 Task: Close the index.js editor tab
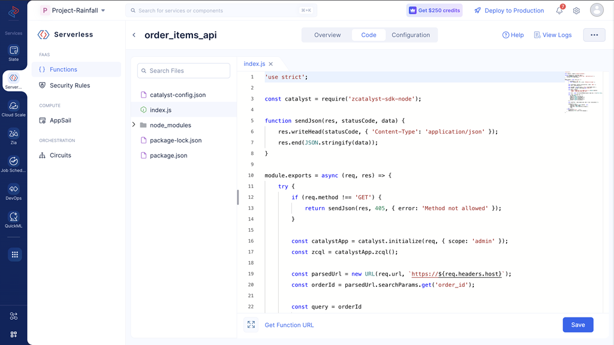270,63
